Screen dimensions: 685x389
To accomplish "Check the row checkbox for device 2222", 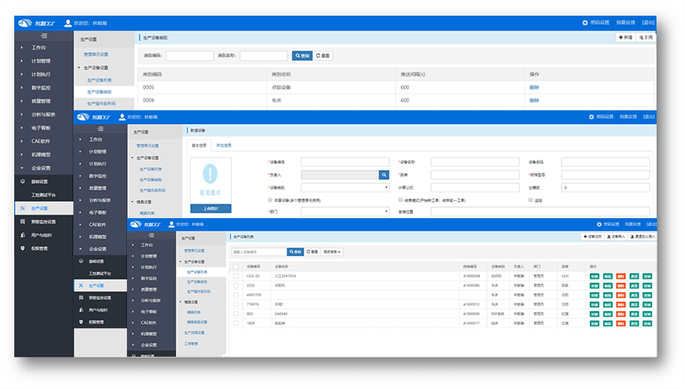I will point(236,285).
